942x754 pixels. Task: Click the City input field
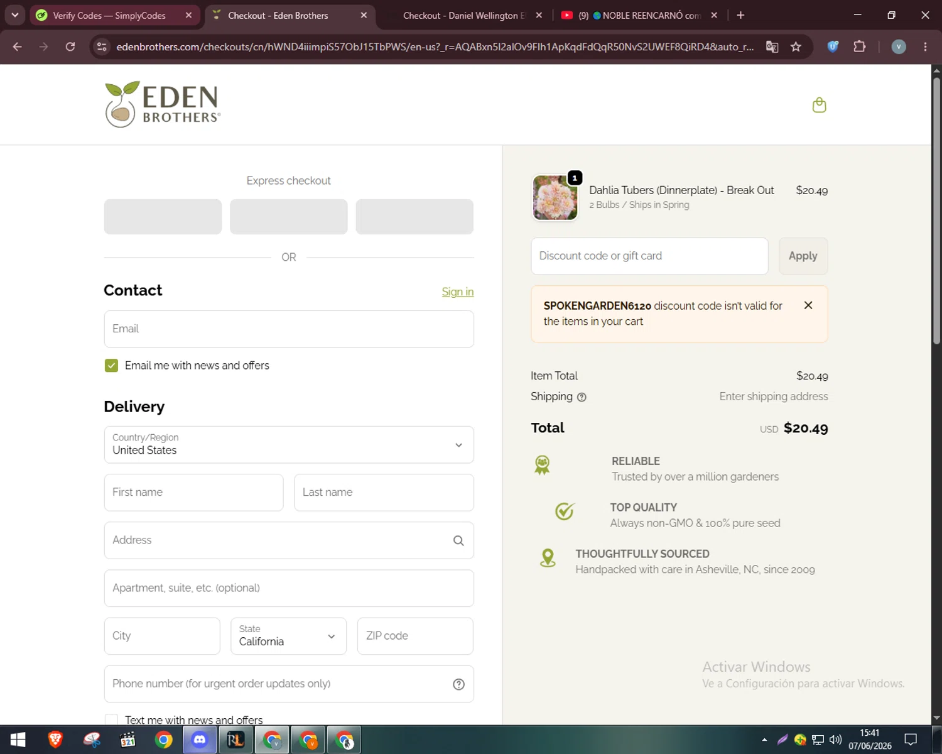click(162, 636)
